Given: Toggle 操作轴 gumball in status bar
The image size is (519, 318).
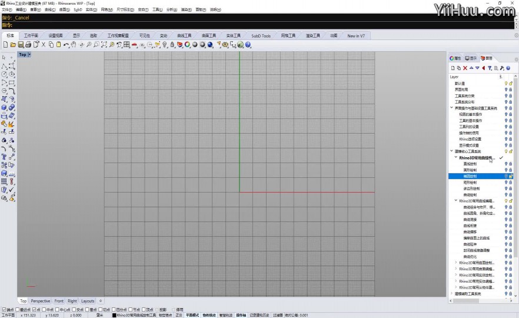Looking at the screenshot, I should click(241, 316).
